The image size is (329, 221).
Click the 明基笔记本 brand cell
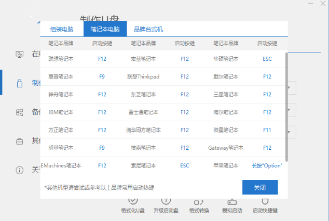coord(61,148)
